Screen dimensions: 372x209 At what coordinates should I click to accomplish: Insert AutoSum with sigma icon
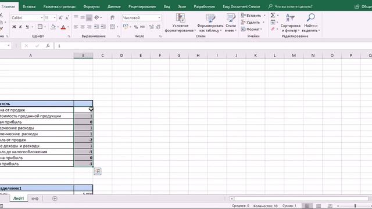click(x=273, y=16)
